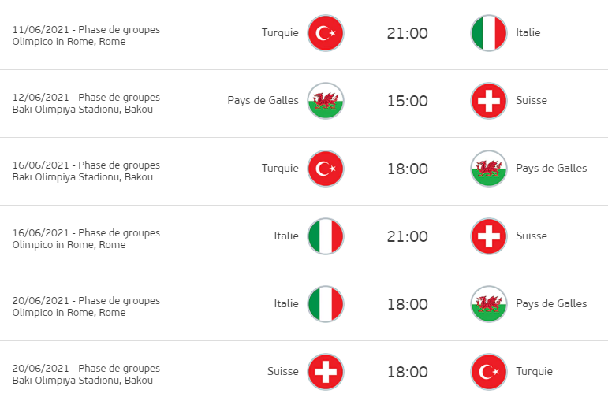The image size is (608, 401).
Task: Select Wales flag opposite Italie on 20/06
Action: (x=489, y=304)
